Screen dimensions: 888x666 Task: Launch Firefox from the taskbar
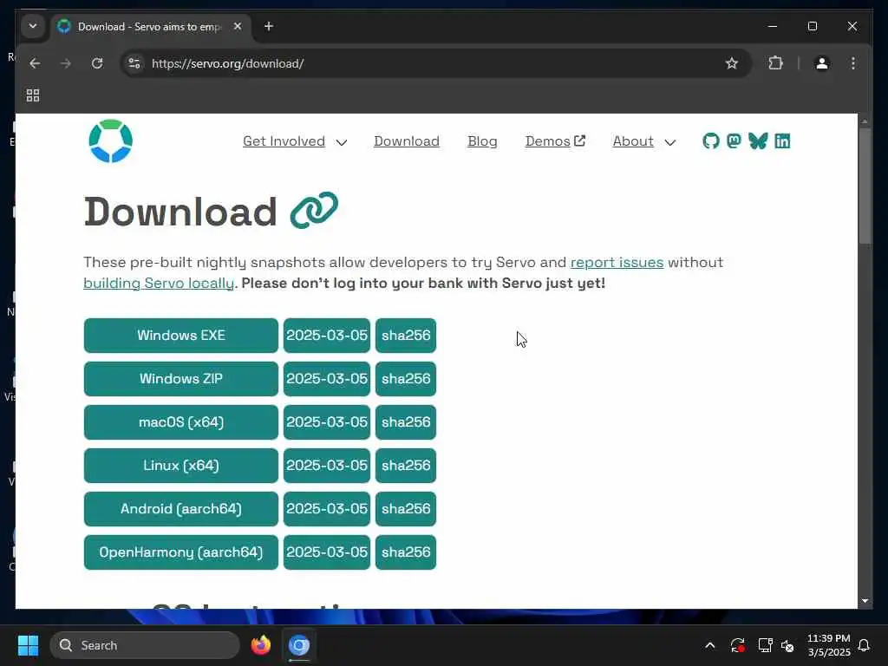[261, 645]
